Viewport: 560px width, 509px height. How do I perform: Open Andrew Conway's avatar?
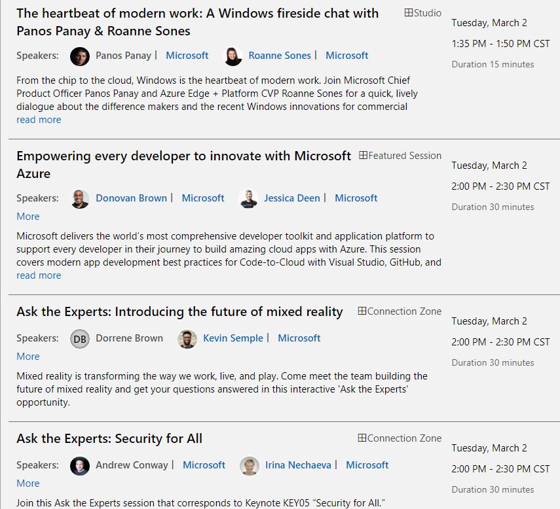tap(80, 466)
